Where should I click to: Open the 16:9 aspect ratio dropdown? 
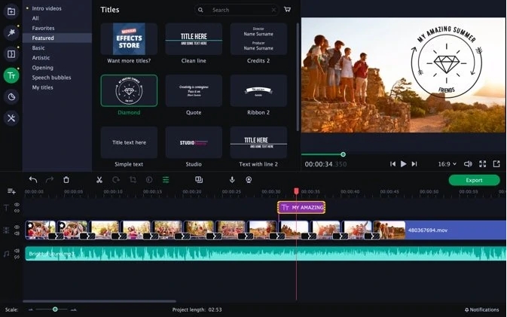(447, 164)
